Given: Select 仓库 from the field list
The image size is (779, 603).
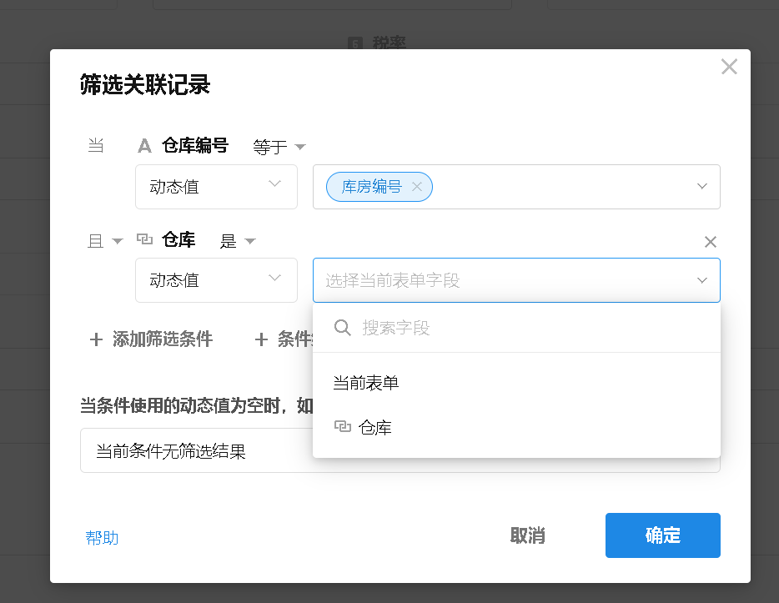Looking at the screenshot, I should coord(375,428).
